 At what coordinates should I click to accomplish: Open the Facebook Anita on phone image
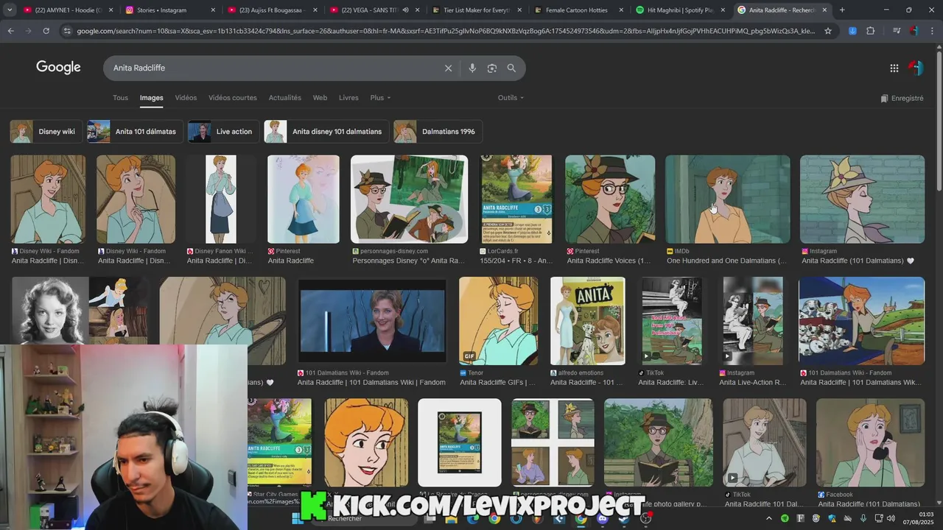click(x=870, y=443)
